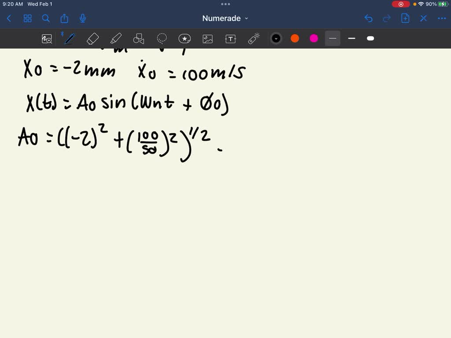Add a new page
The width and height of the screenshot is (451, 338).
point(405,18)
